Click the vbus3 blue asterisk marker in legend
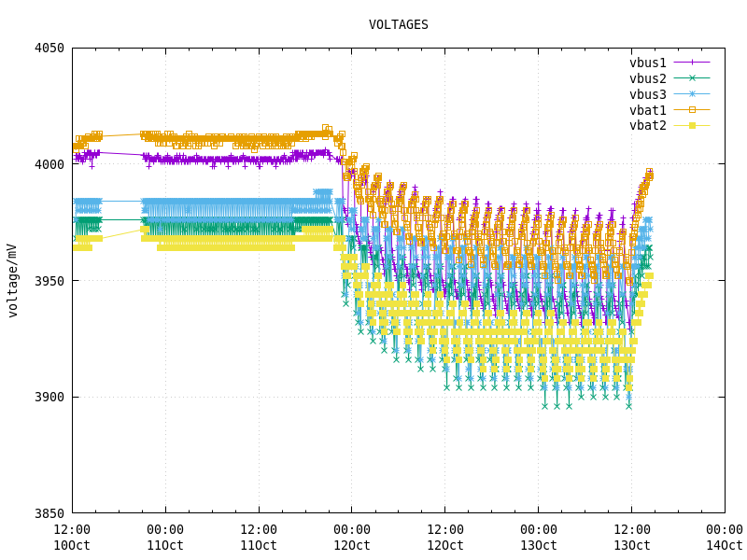Screen dimensions: 747x560 point(692,94)
